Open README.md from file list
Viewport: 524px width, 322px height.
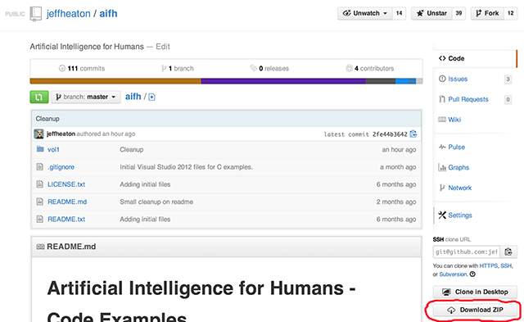tap(67, 202)
